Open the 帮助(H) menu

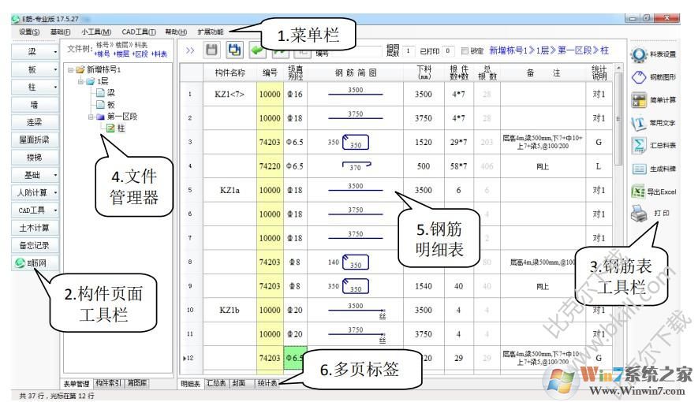(x=176, y=32)
